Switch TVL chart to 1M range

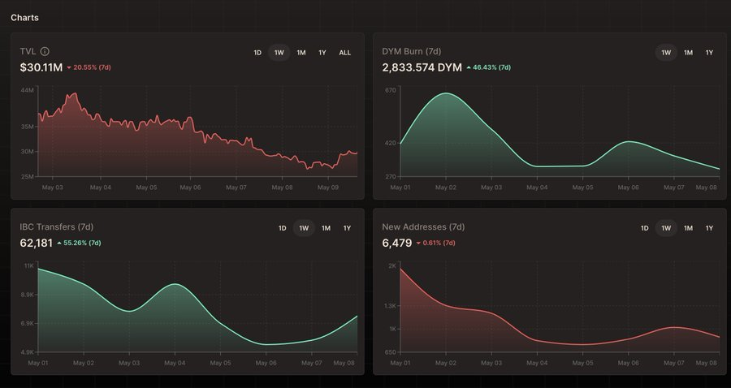pos(301,53)
